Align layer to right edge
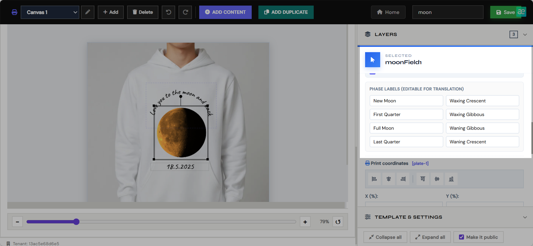 (403, 179)
